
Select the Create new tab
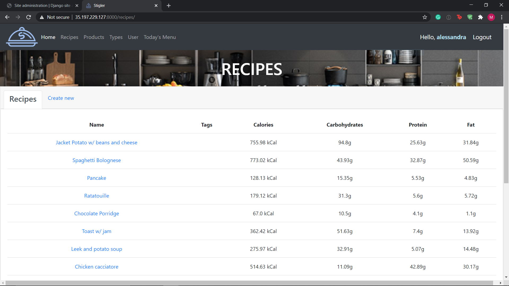pyautogui.click(x=61, y=98)
